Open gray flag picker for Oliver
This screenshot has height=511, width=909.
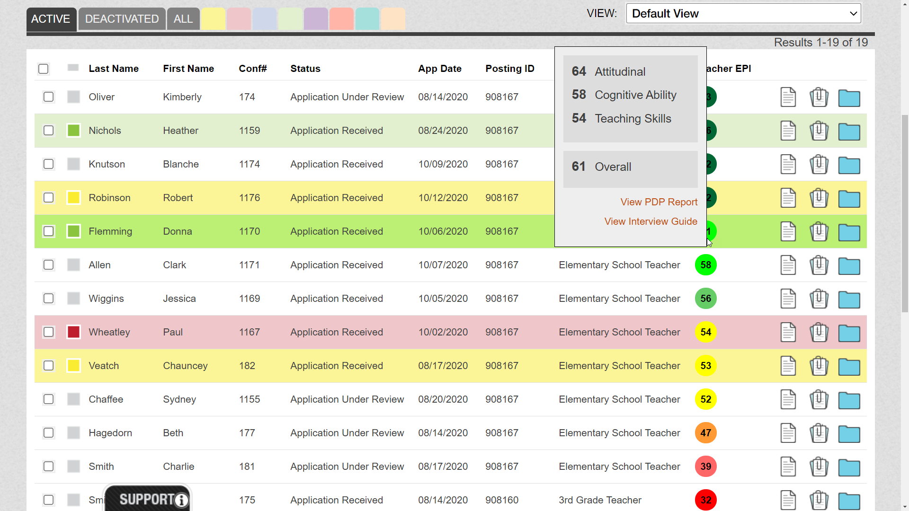[x=73, y=97]
